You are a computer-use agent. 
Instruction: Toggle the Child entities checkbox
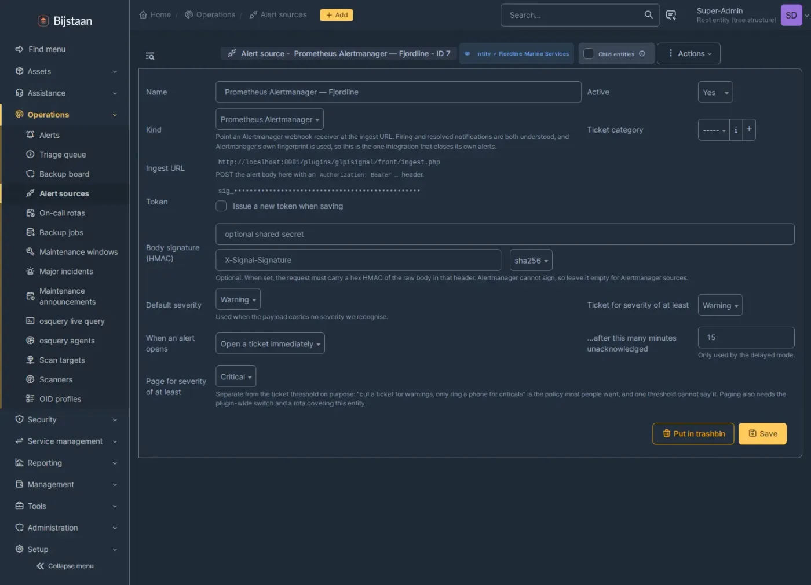click(589, 54)
